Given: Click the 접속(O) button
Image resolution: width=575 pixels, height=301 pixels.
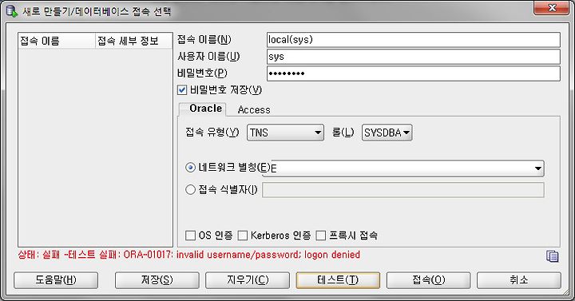Looking at the screenshot, I should [428, 280].
